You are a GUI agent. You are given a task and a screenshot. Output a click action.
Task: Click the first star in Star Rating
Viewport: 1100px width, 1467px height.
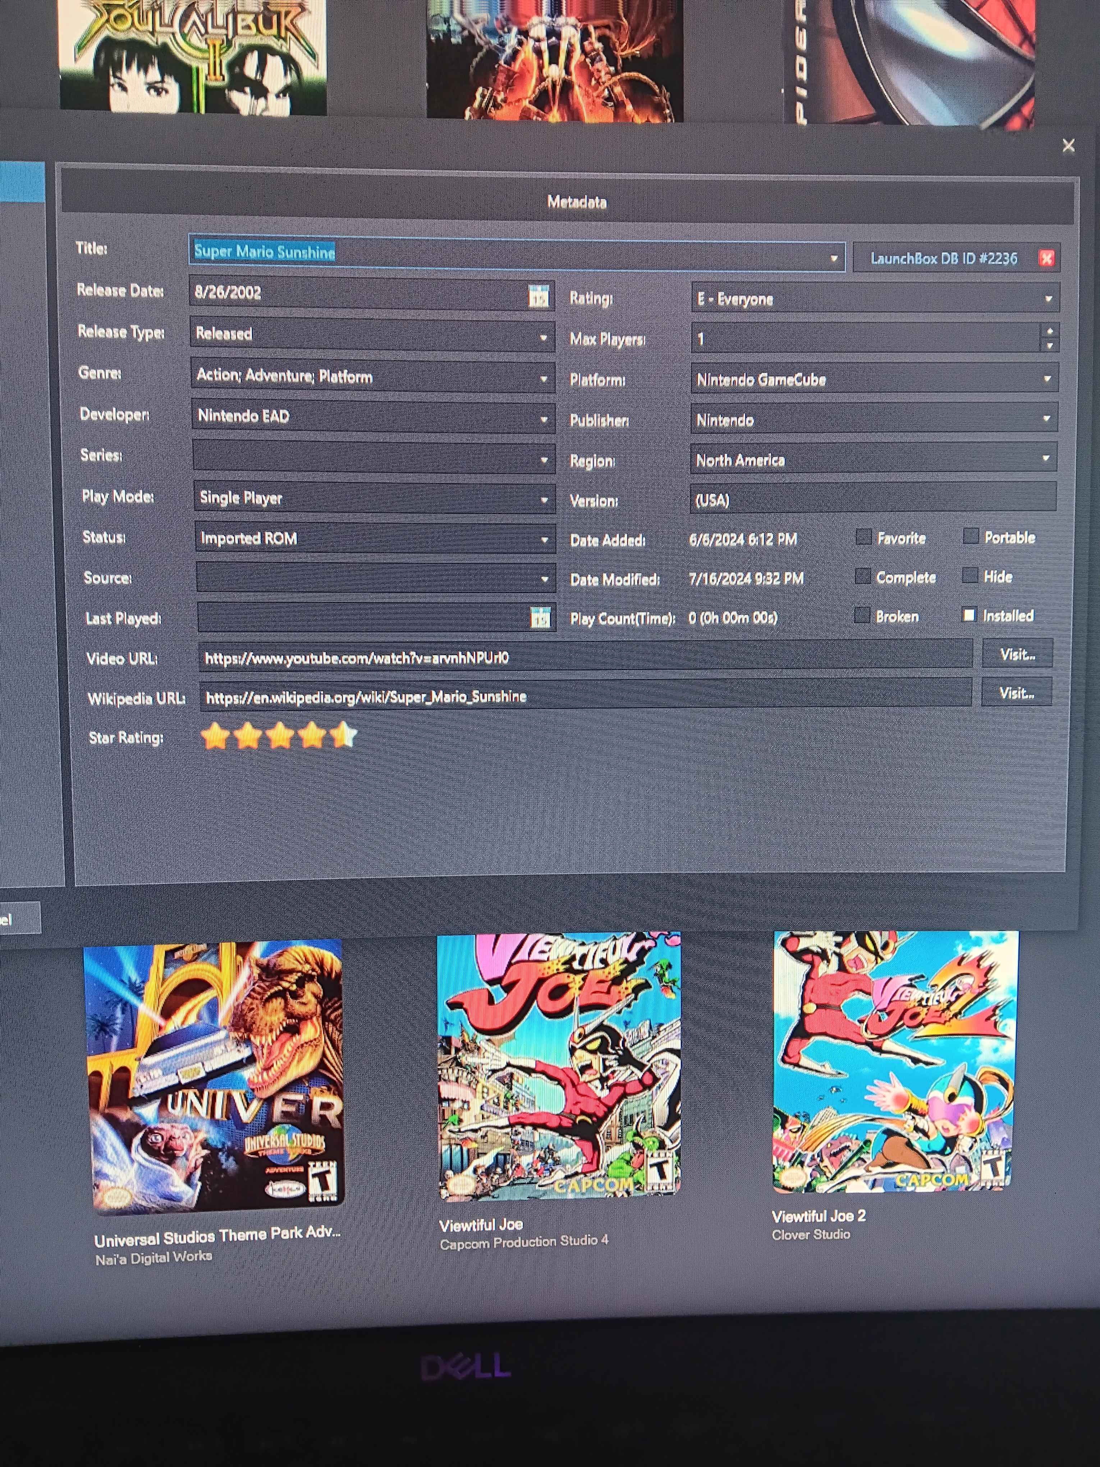pos(215,736)
